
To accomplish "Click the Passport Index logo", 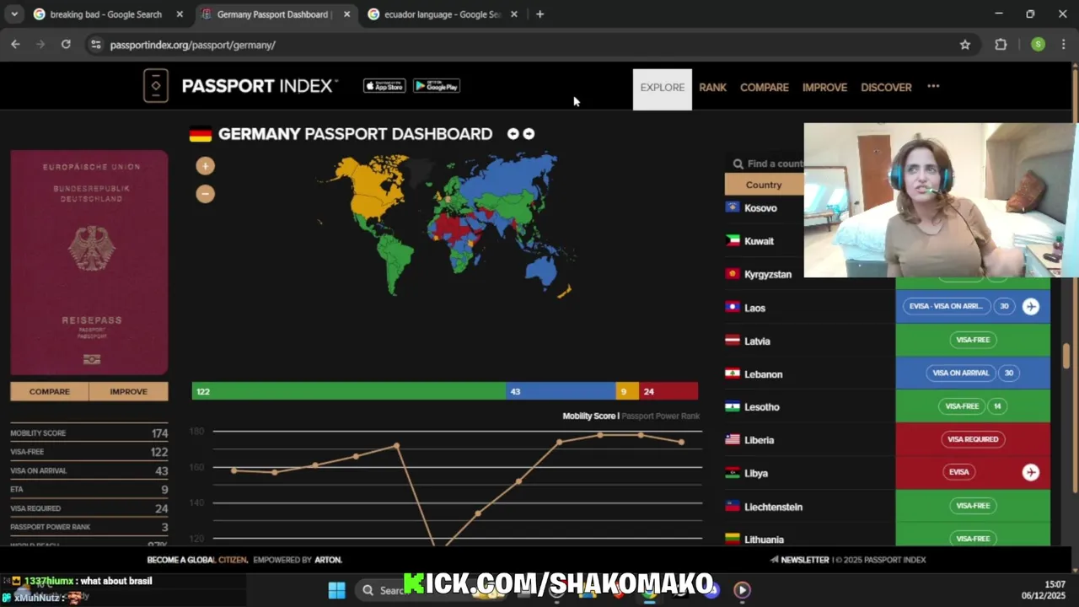I will click(x=241, y=86).
